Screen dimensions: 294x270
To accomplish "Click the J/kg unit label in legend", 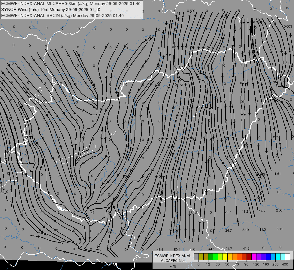I will [x=173, y=265].
